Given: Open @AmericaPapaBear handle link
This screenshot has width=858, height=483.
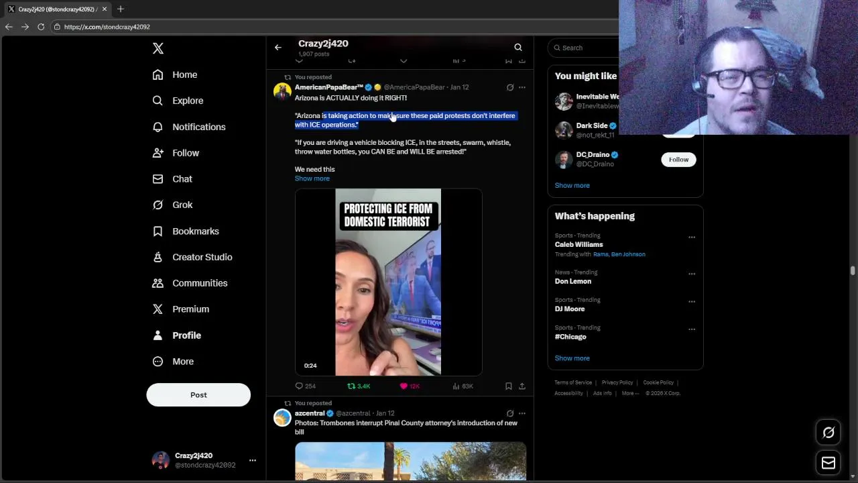Looking at the screenshot, I should click(414, 87).
